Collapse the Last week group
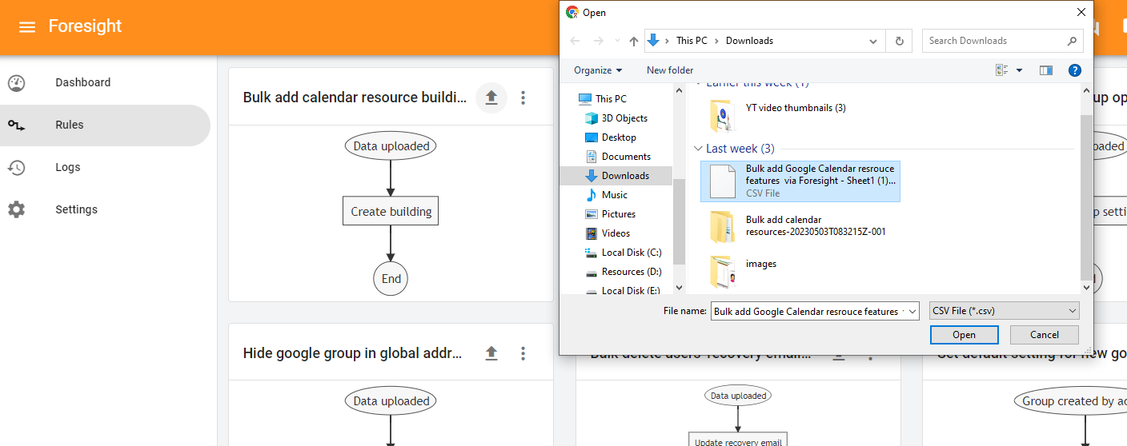This screenshot has width=1127, height=446. pyautogui.click(x=699, y=149)
